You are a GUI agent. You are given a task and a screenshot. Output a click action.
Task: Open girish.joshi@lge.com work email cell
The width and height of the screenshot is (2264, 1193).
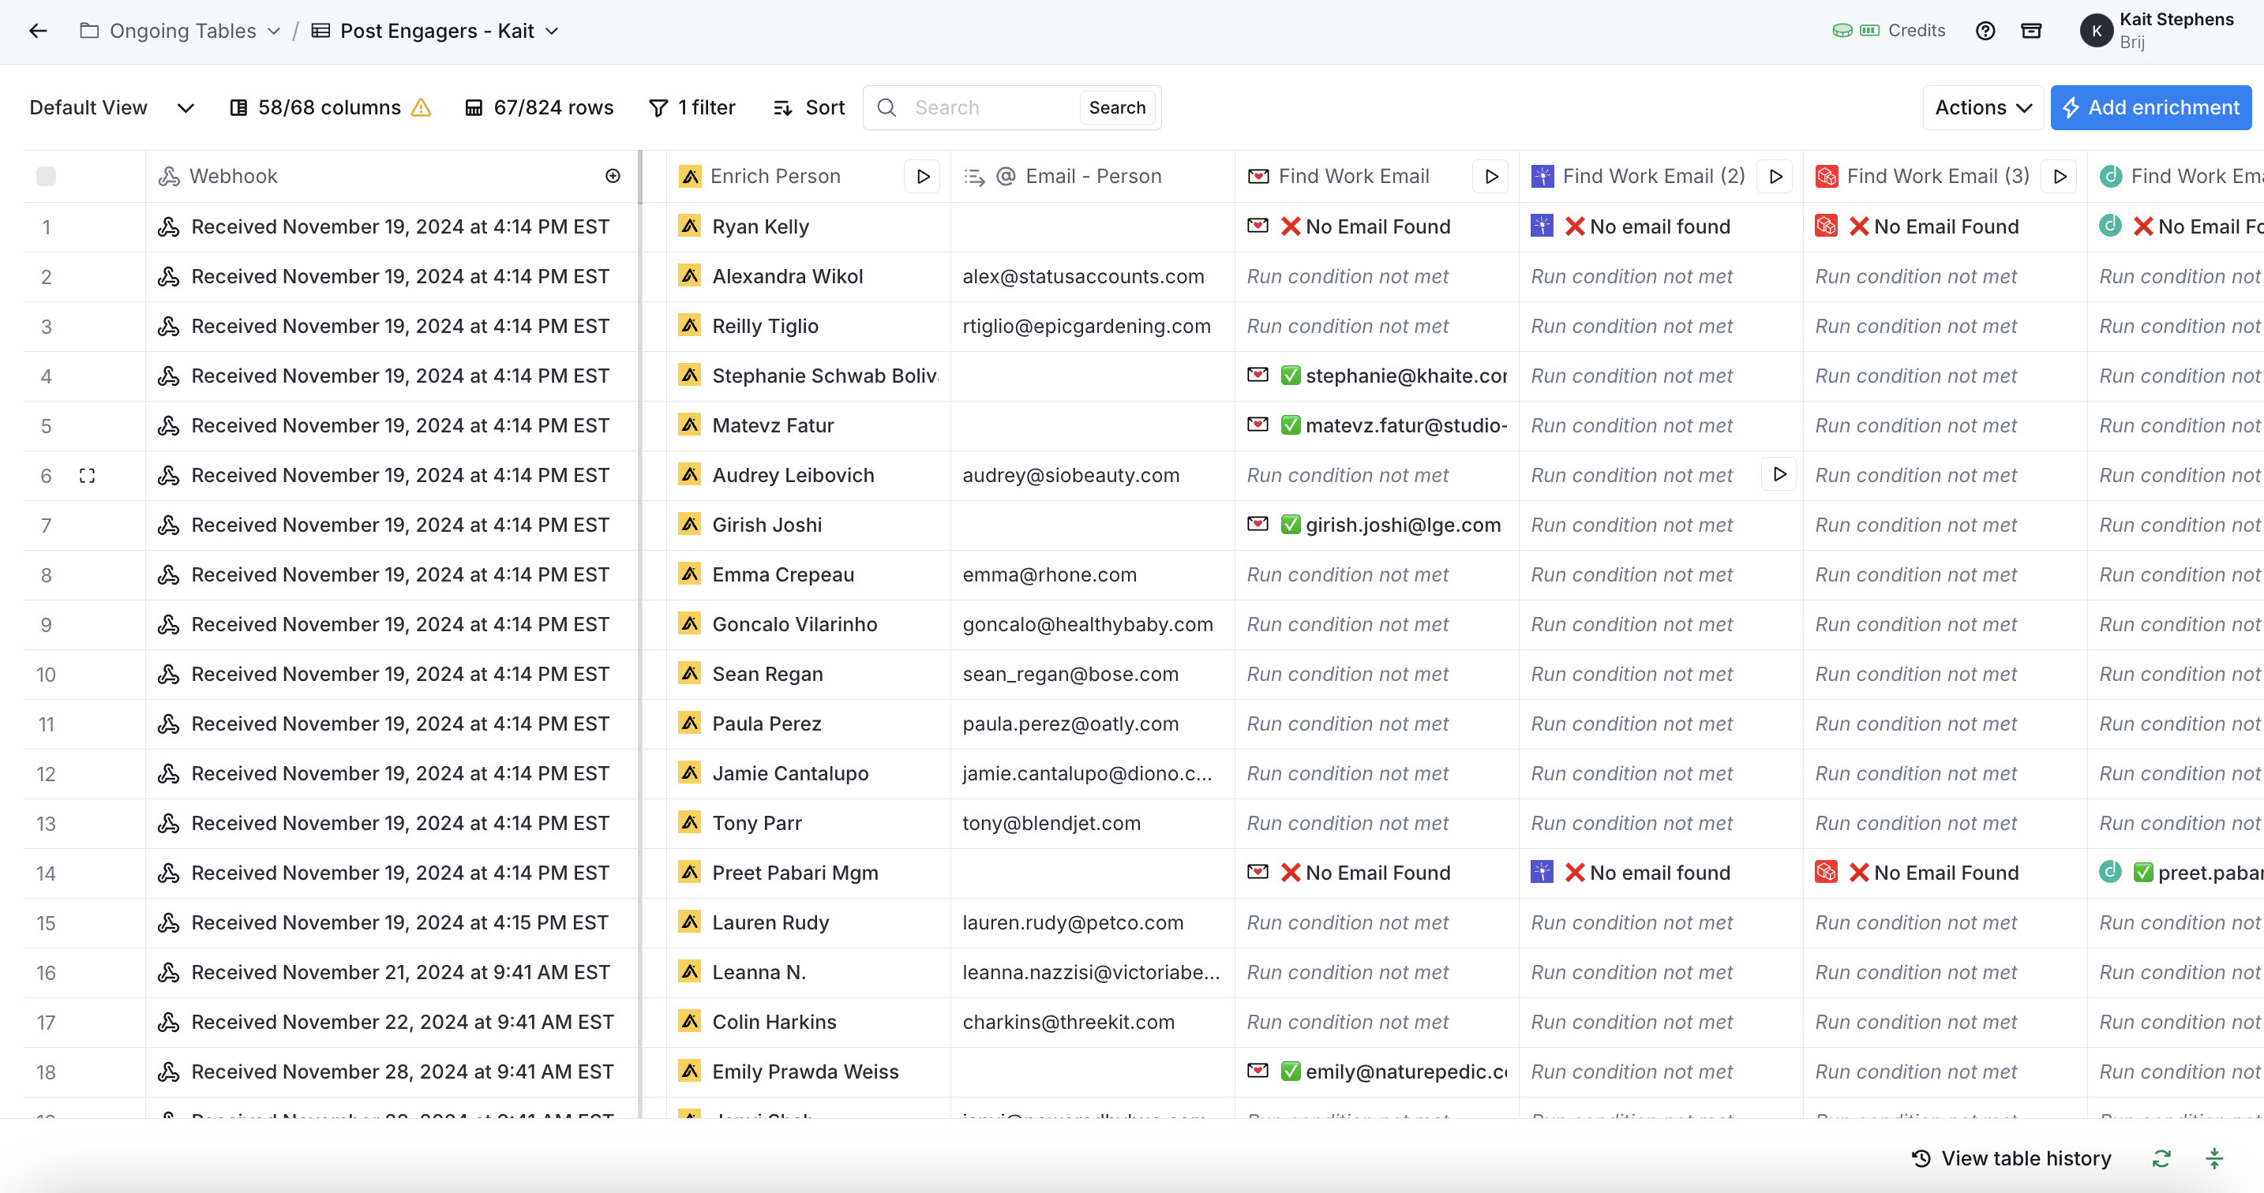(x=1378, y=525)
